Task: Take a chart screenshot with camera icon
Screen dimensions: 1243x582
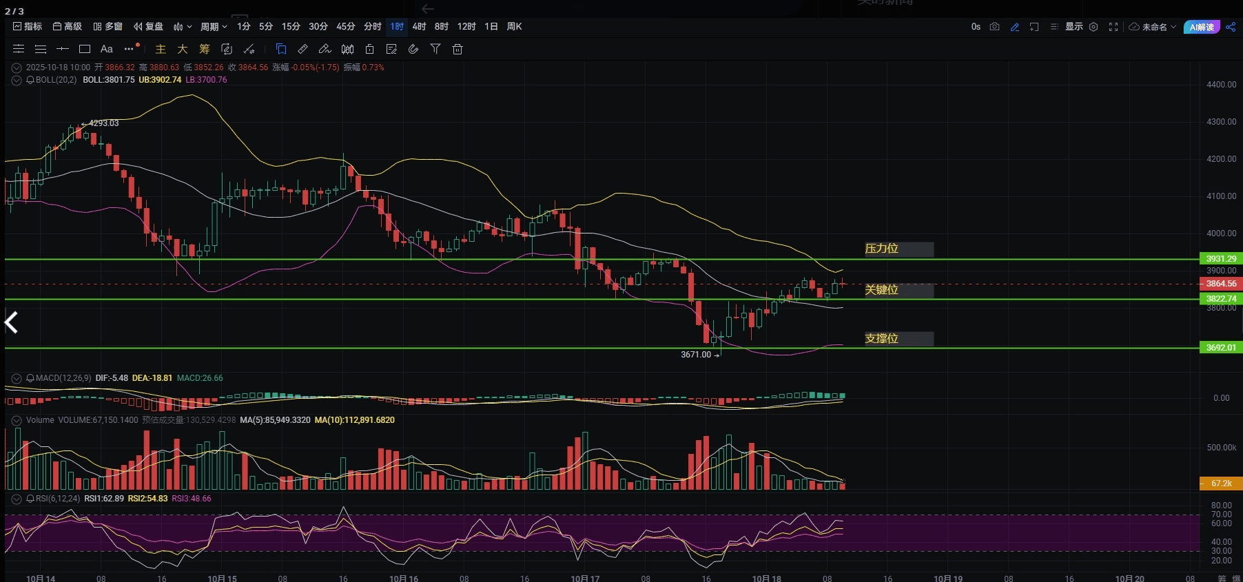Action: (994, 27)
